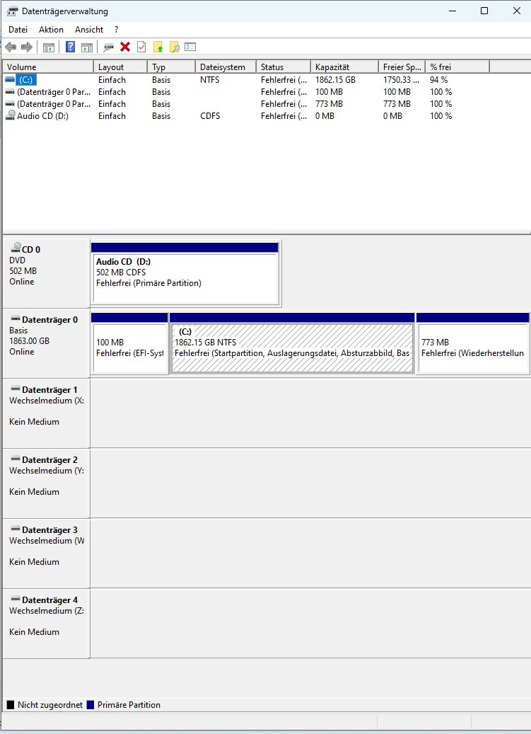Click the 773 MB Kapazität cell in list
Screen dimensions: 531x734
pyautogui.click(x=329, y=104)
